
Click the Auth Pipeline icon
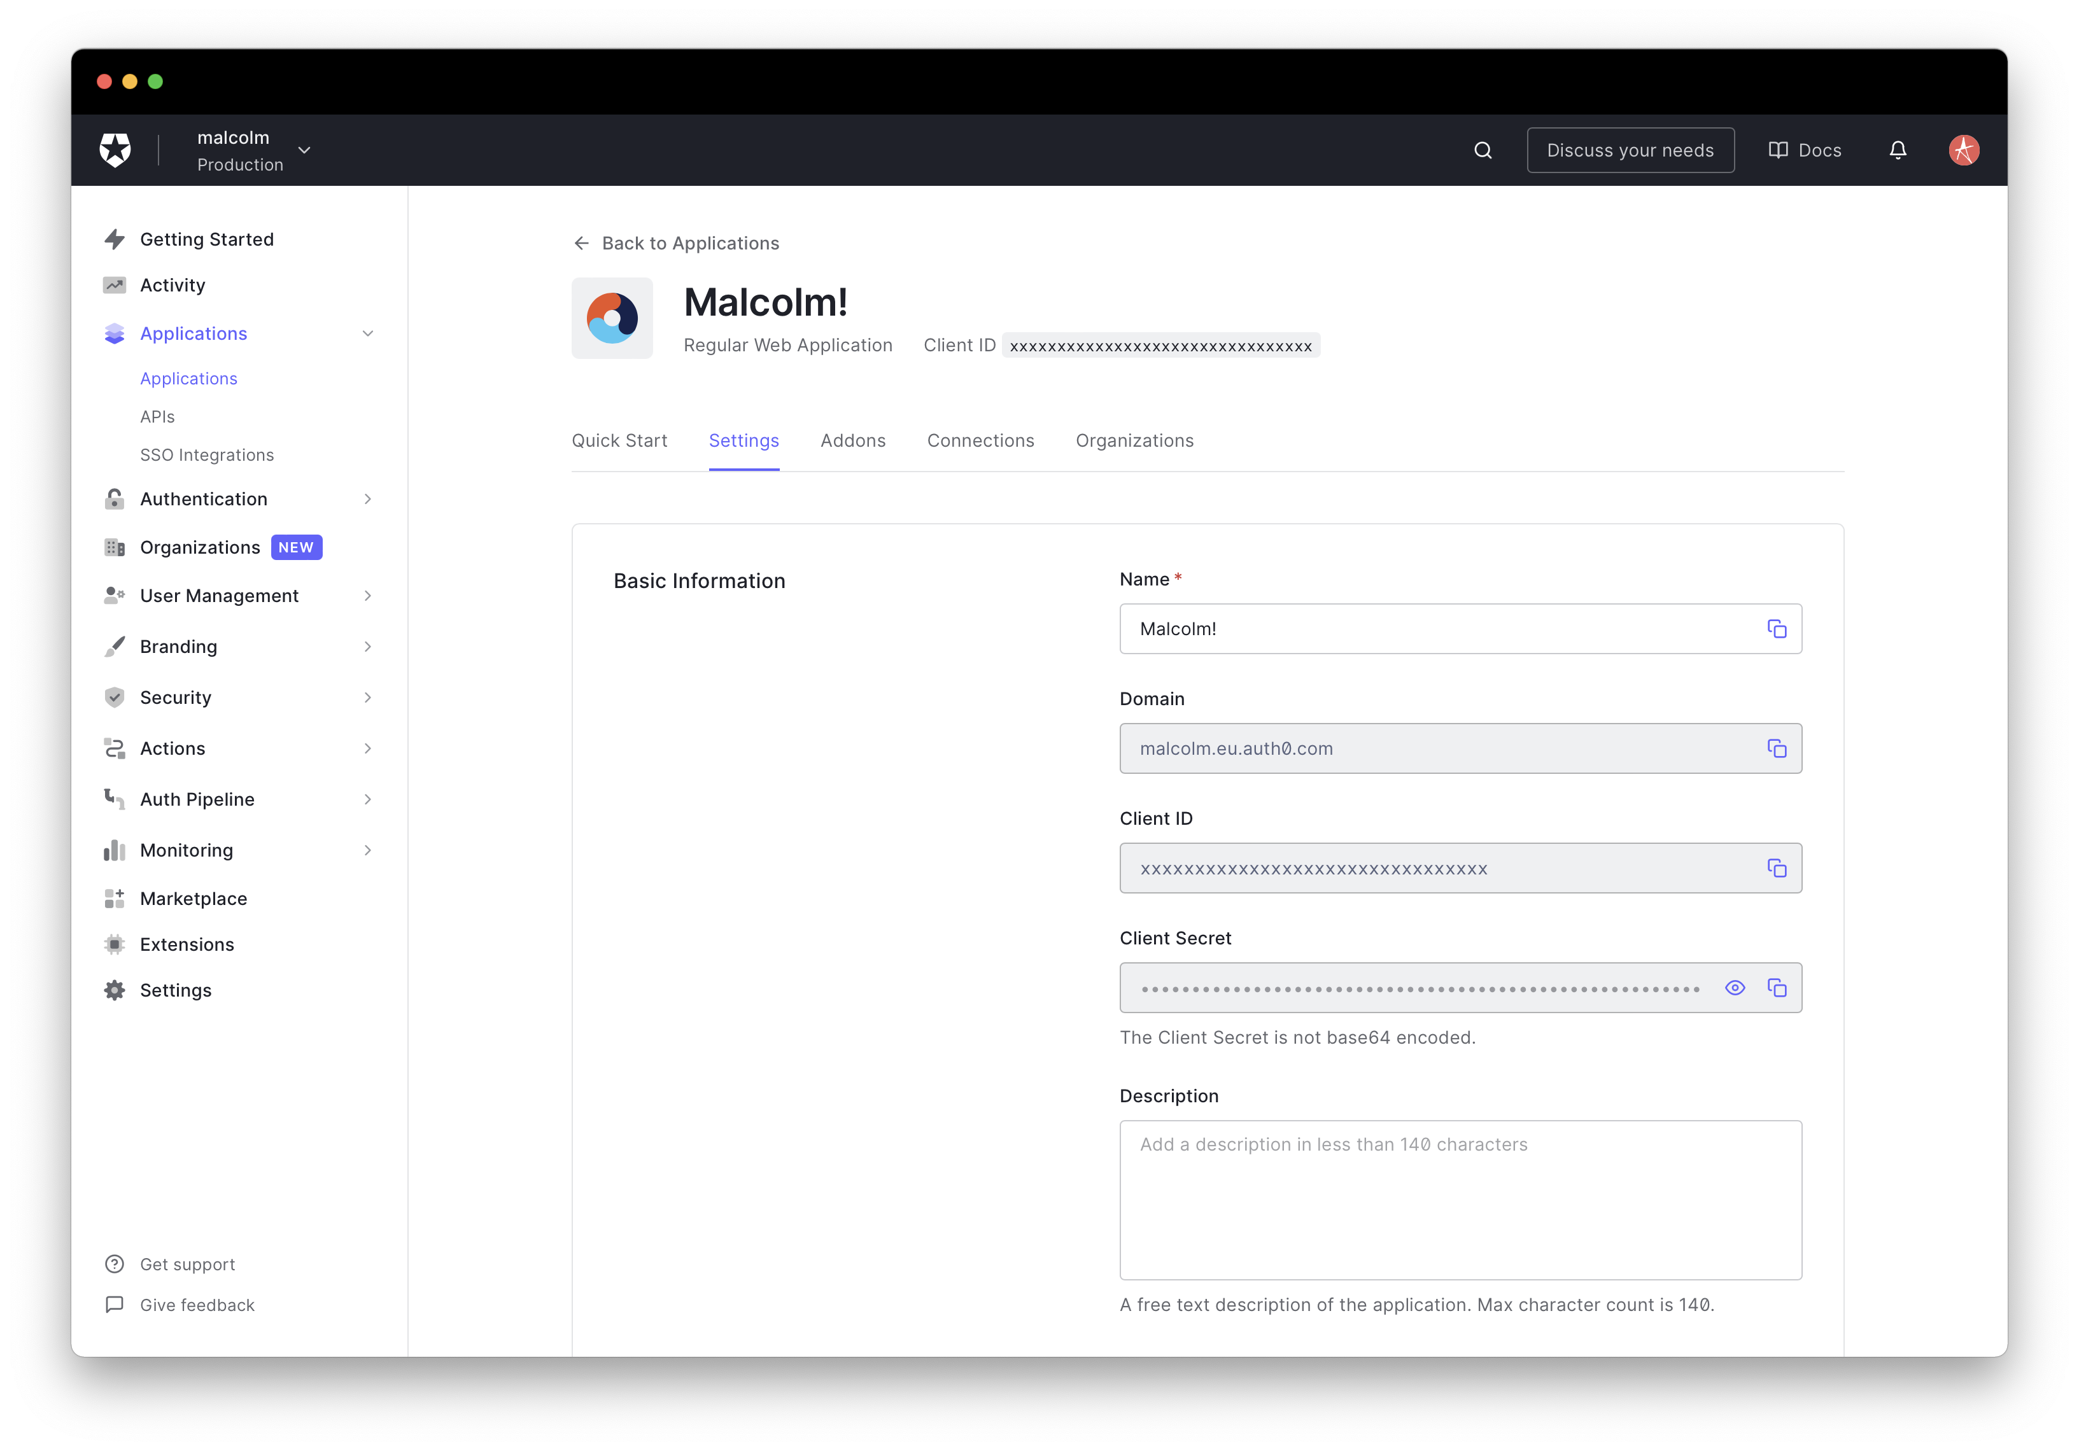[x=114, y=799]
